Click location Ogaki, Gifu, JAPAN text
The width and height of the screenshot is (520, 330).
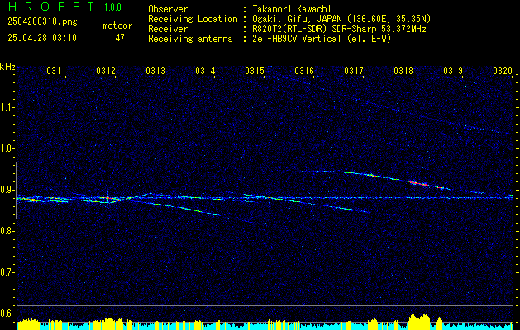341,19
